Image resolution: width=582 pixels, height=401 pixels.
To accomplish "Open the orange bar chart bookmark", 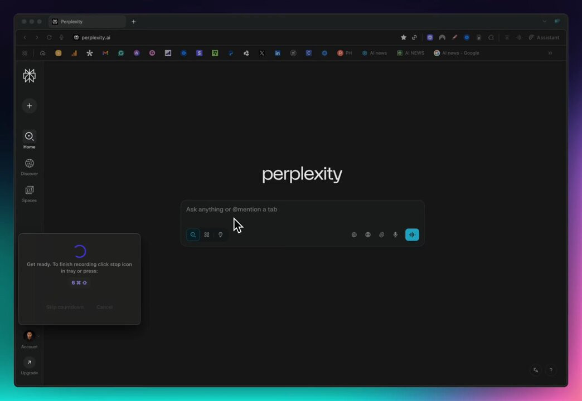I will click(74, 53).
